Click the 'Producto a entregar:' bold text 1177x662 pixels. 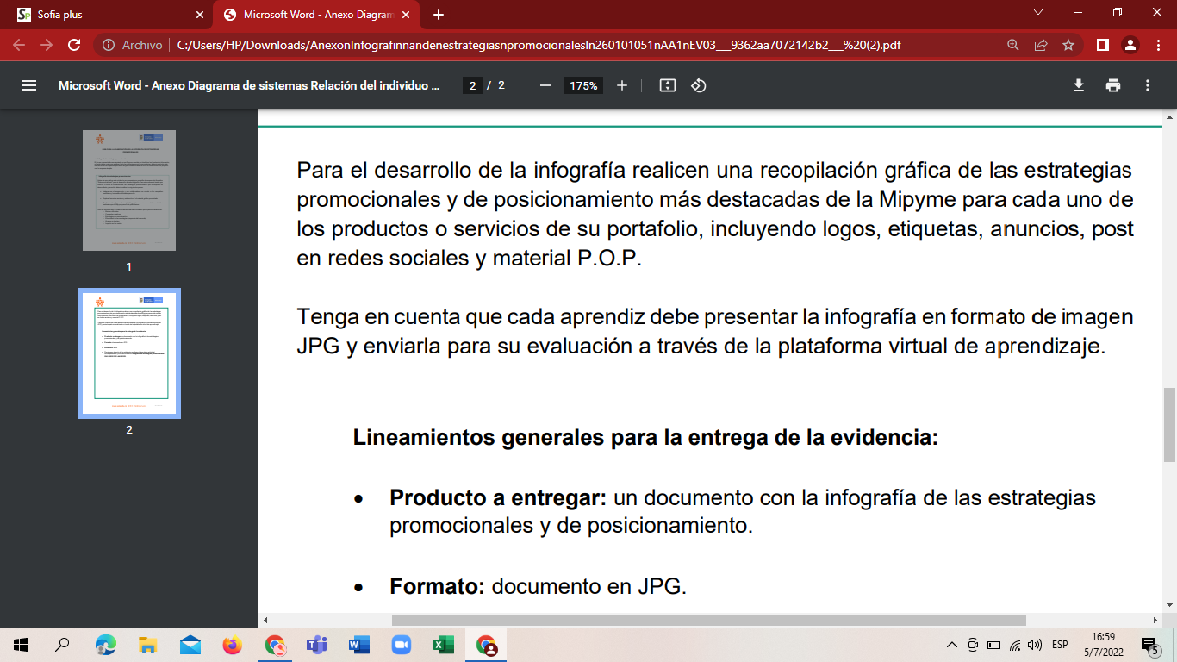point(499,498)
